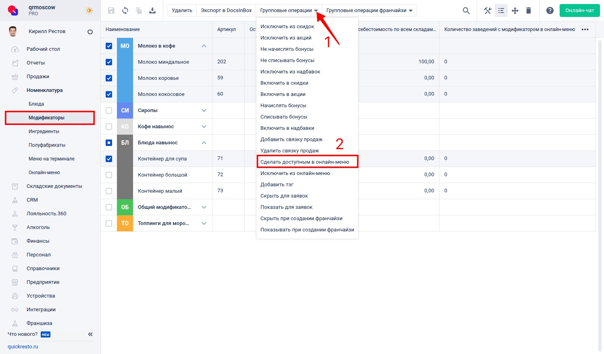Click the download export icon

point(152,11)
